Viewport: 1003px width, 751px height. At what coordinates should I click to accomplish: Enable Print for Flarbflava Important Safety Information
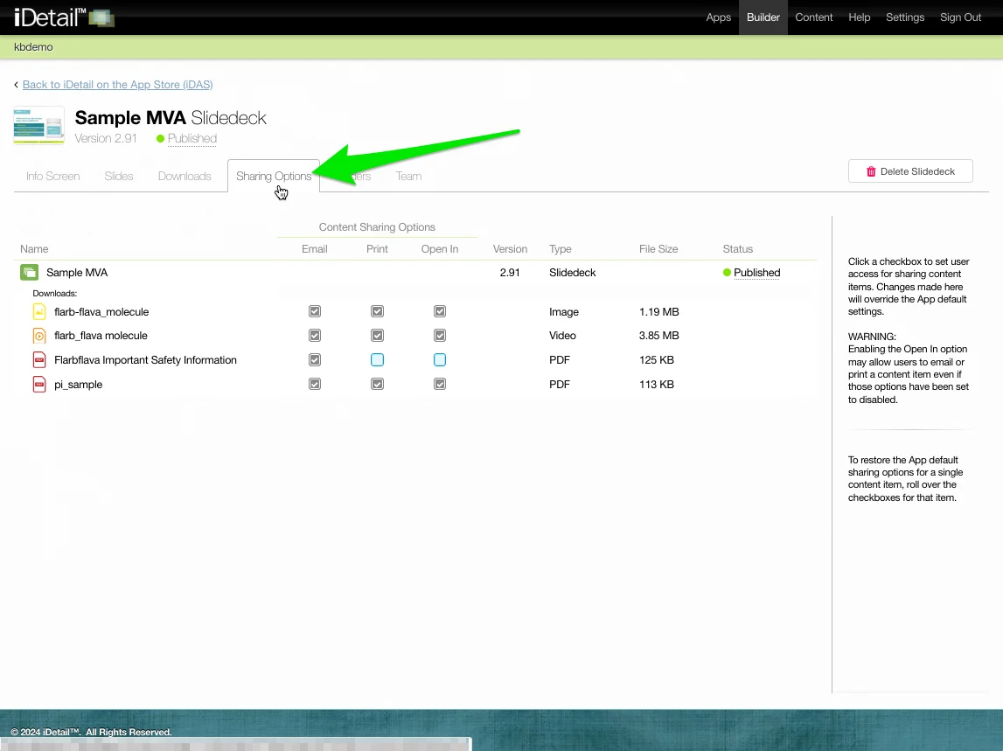coord(377,360)
